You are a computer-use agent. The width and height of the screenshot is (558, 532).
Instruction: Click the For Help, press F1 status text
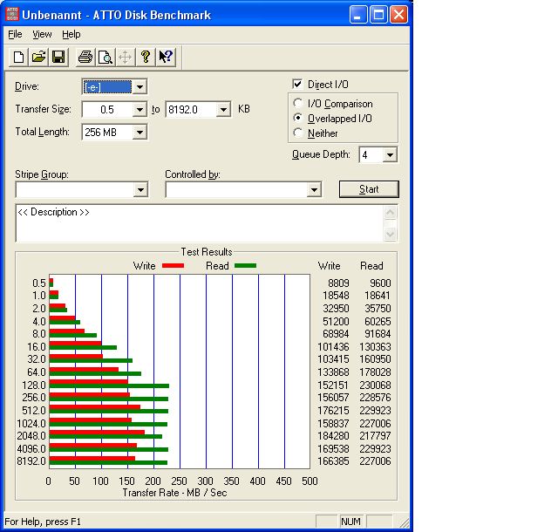click(43, 522)
